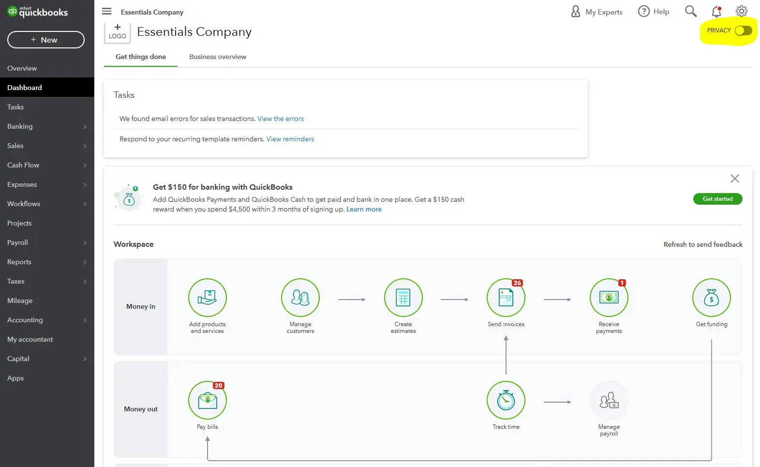Open the Pay bills icon
Viewport: 760px width, 467px height.
coord(207,400)
